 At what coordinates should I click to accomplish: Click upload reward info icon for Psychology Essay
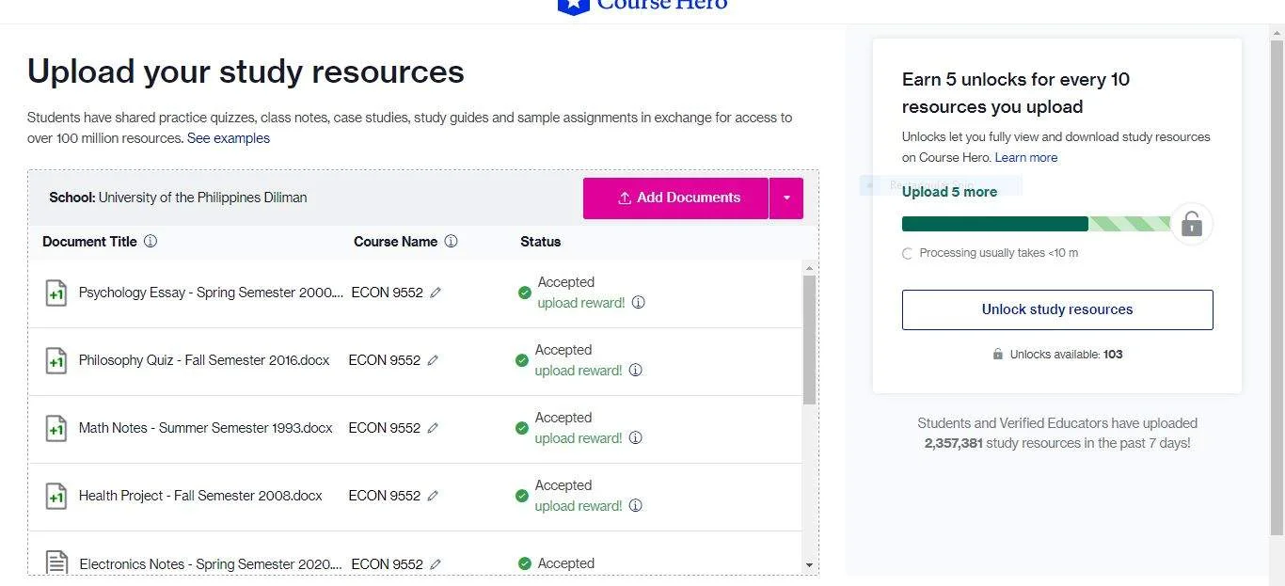click(638, 303)
